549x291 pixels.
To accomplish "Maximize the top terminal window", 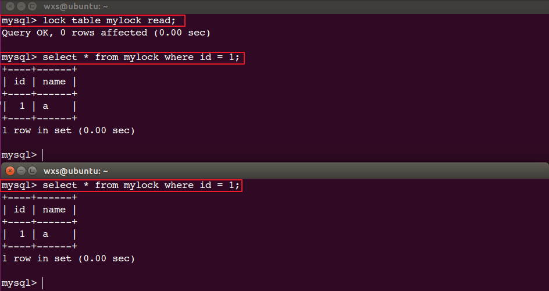I will tap(32, 6).
